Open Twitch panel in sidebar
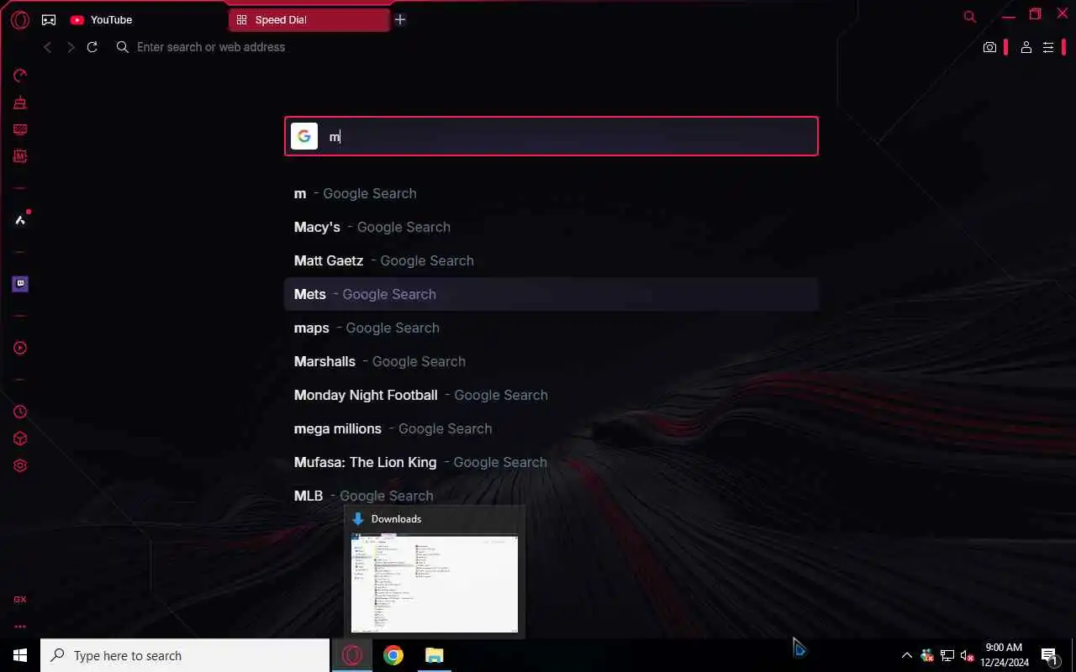 pos(20,284)
